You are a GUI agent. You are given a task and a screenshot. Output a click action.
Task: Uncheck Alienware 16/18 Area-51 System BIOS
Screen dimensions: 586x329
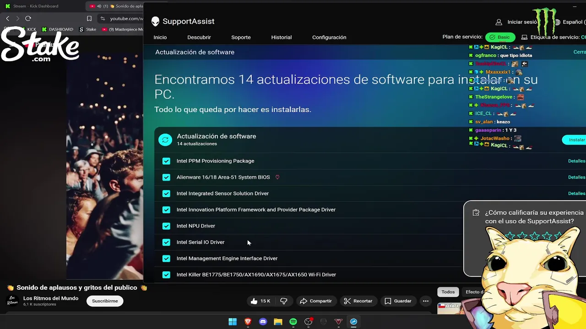pyautogui.click(x=166, y=177)
